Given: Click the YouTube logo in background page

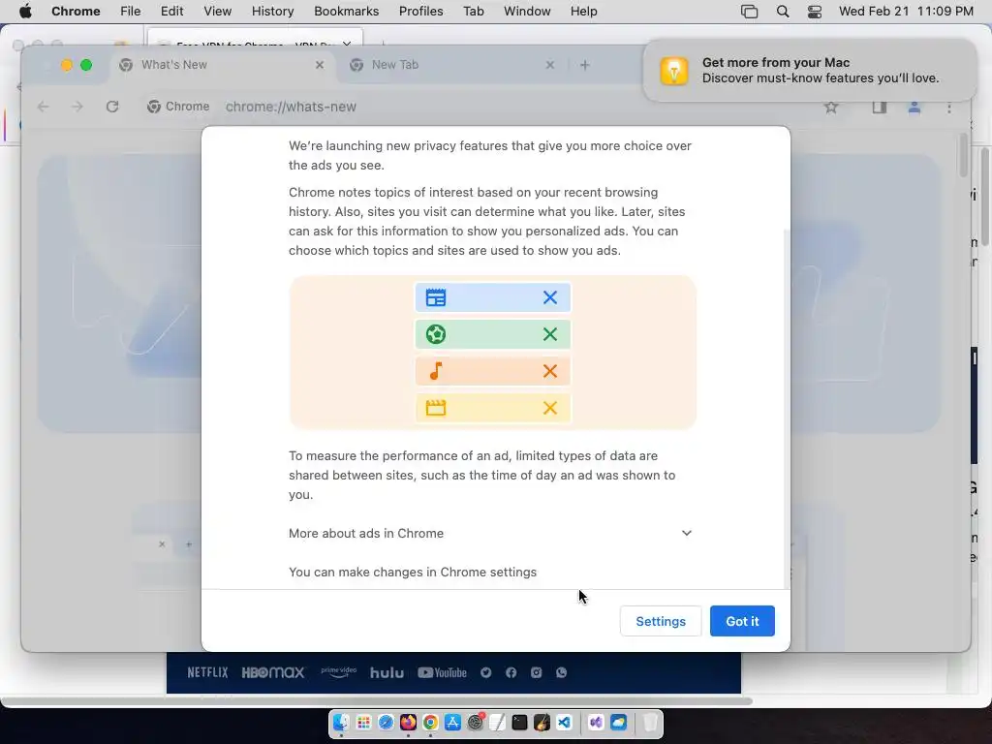Looking at the screenshot, I should coord(442,672).
